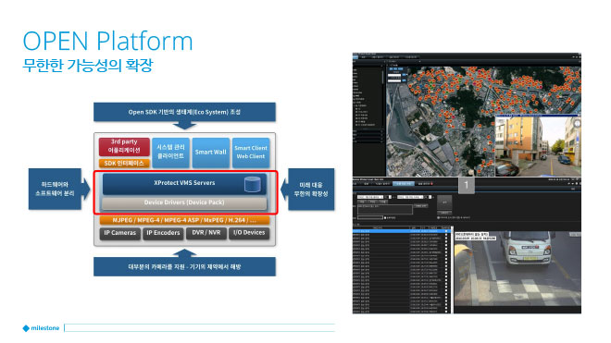Click the 3rd party application red block
This screenshot has height=343, width=611.
(x=124, y=146)
